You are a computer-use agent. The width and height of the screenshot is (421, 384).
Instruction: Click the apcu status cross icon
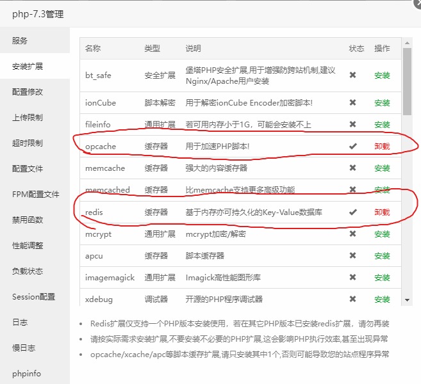[x=353, y=255]
